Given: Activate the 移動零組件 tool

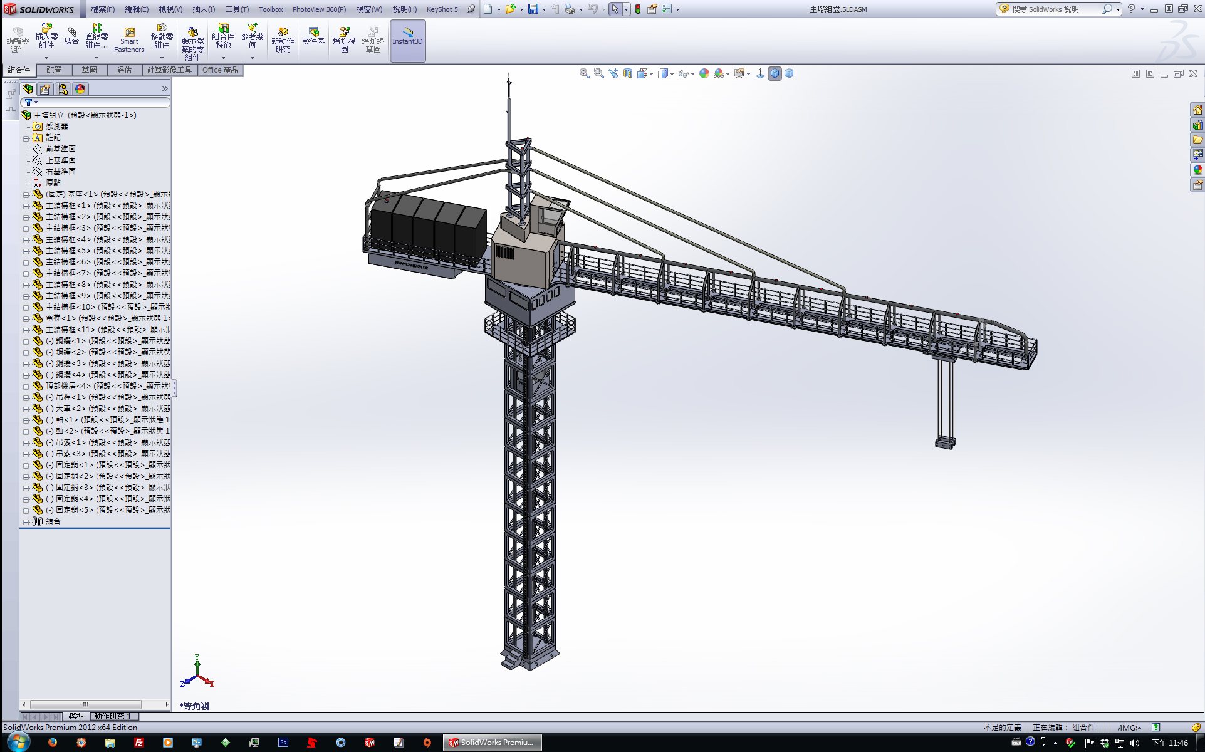Looking at the screenshot, I should click(x=162, y=39).
